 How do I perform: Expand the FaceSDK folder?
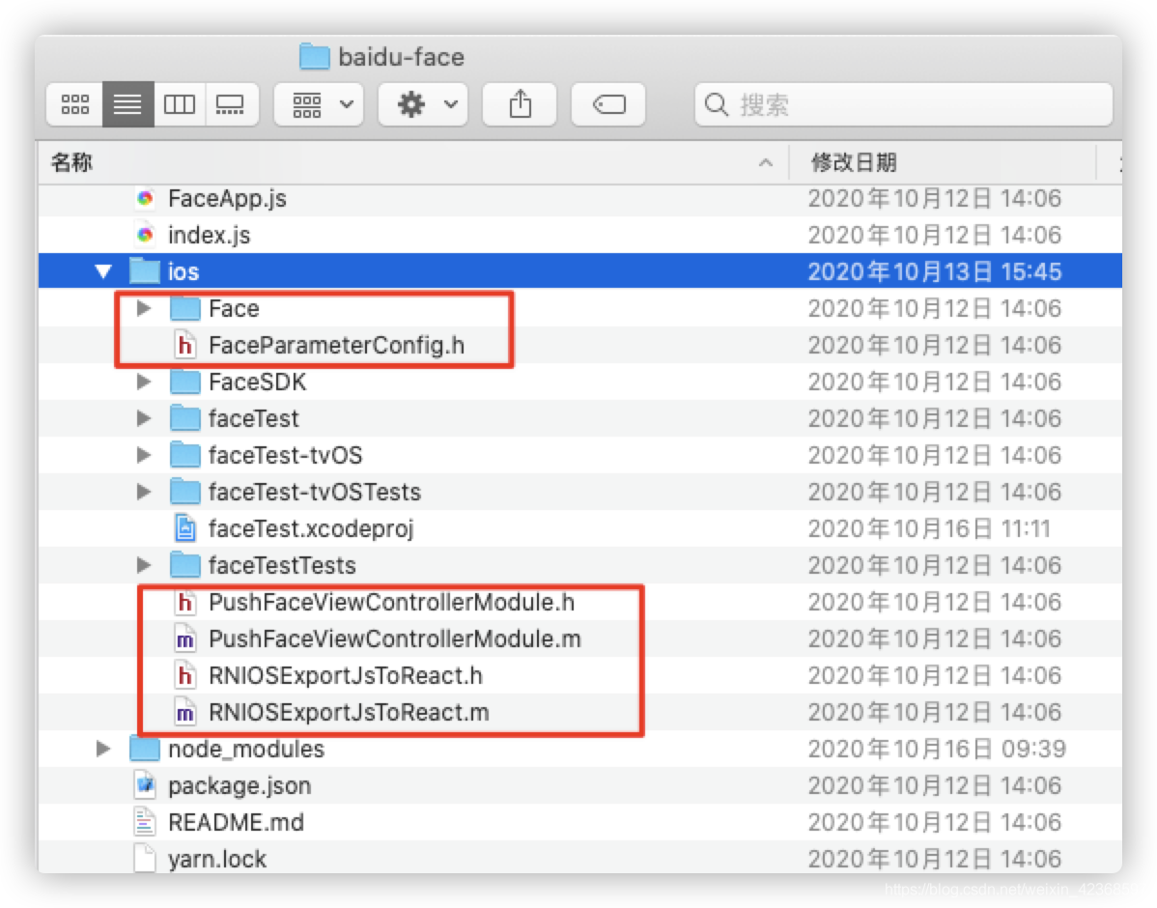tap(144, 382)
